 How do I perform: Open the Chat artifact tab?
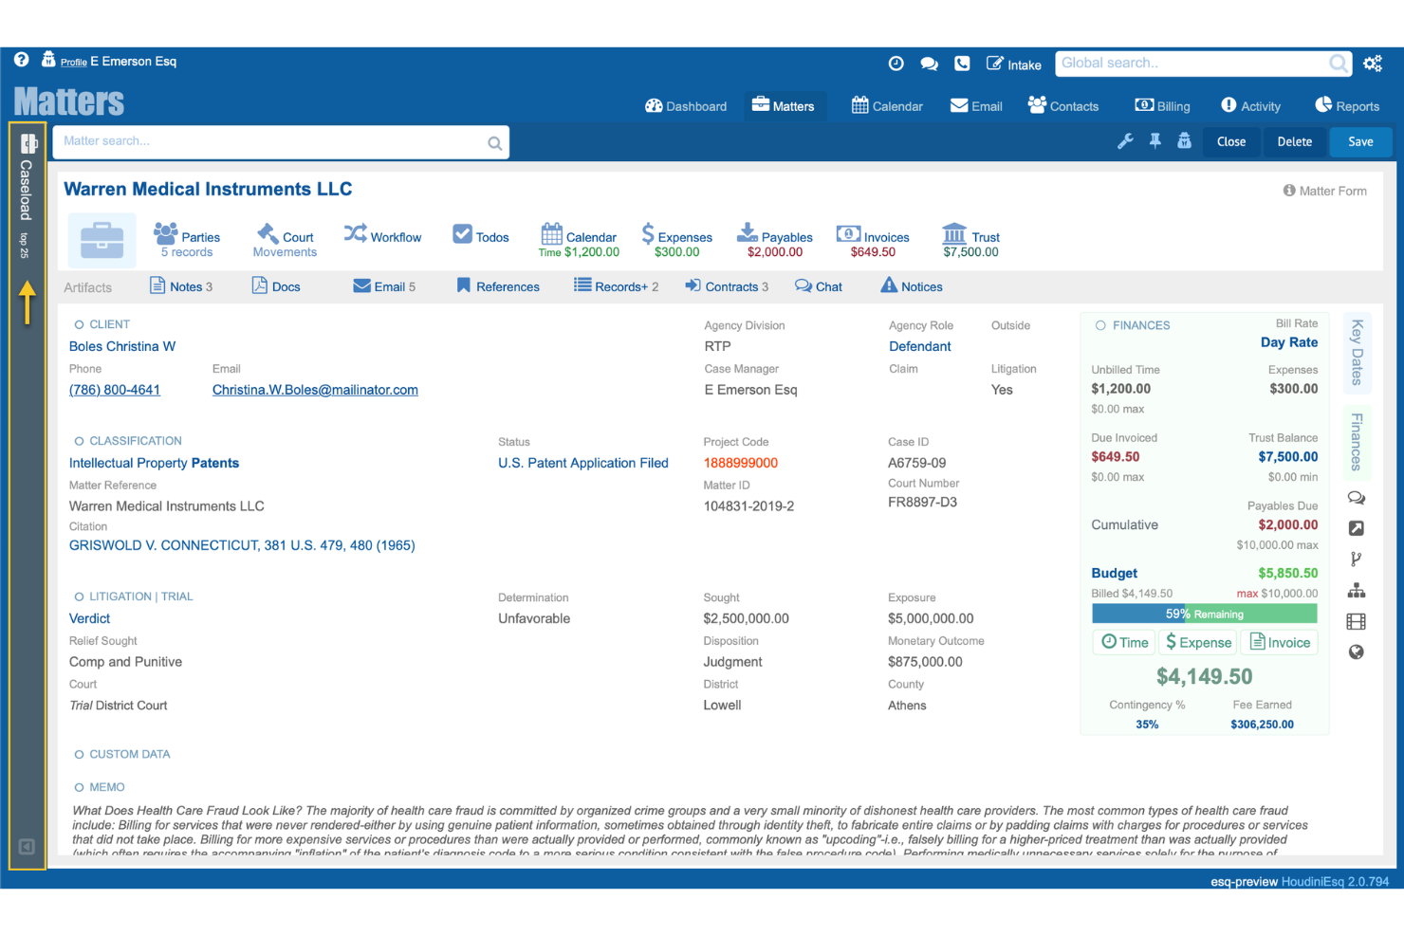tap(819, 286)
